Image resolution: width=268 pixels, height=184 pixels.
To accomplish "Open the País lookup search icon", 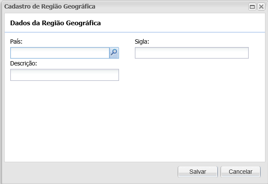I will click(x=114, y=53).
